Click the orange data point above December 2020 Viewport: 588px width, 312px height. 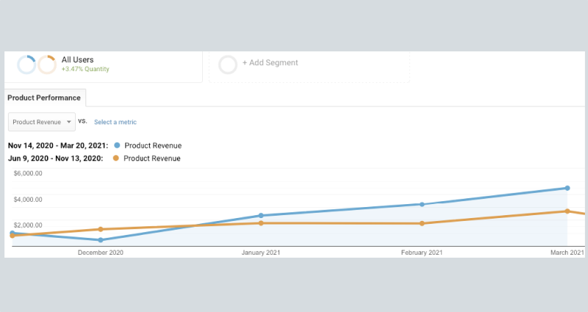click(101, 229)
